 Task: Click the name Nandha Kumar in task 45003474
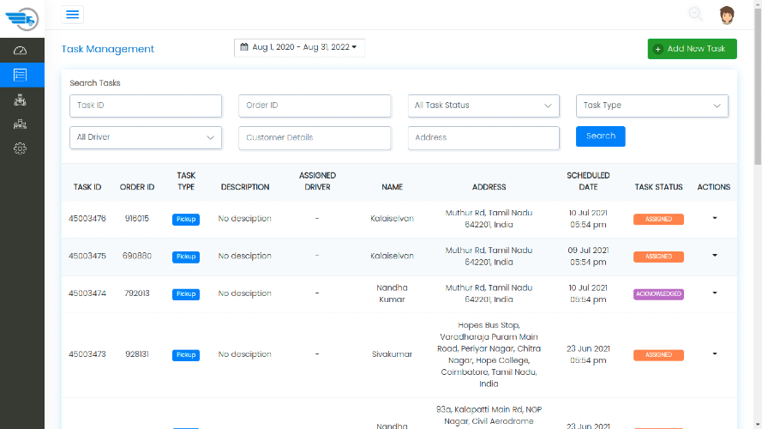click(x=393, y=293)
